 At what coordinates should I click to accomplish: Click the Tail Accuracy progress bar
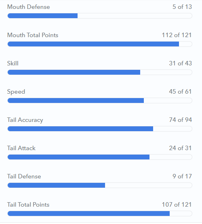(x=100, y=129)
